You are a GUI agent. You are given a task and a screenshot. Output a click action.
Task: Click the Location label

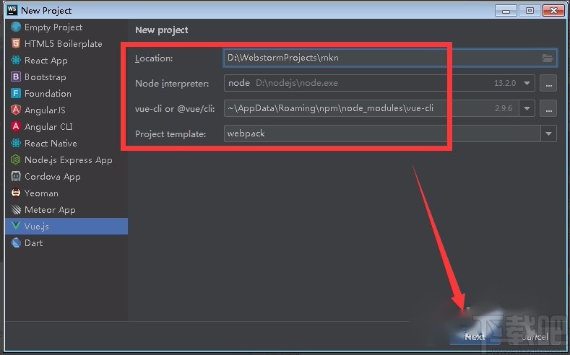coord(154,58)
